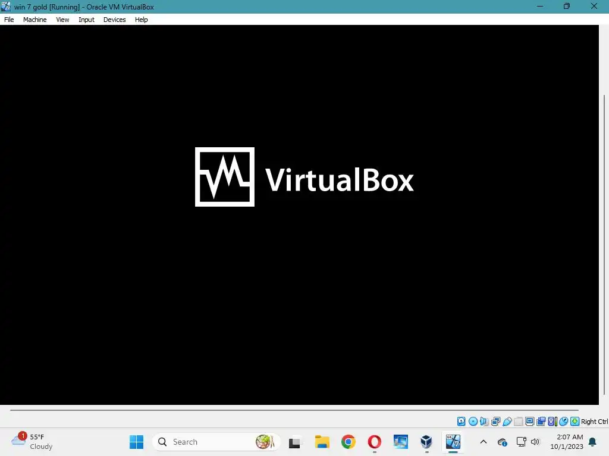609x456 pixels.
Task: Open Opera browser from the taskbar
Action: [x=375, y=442]
